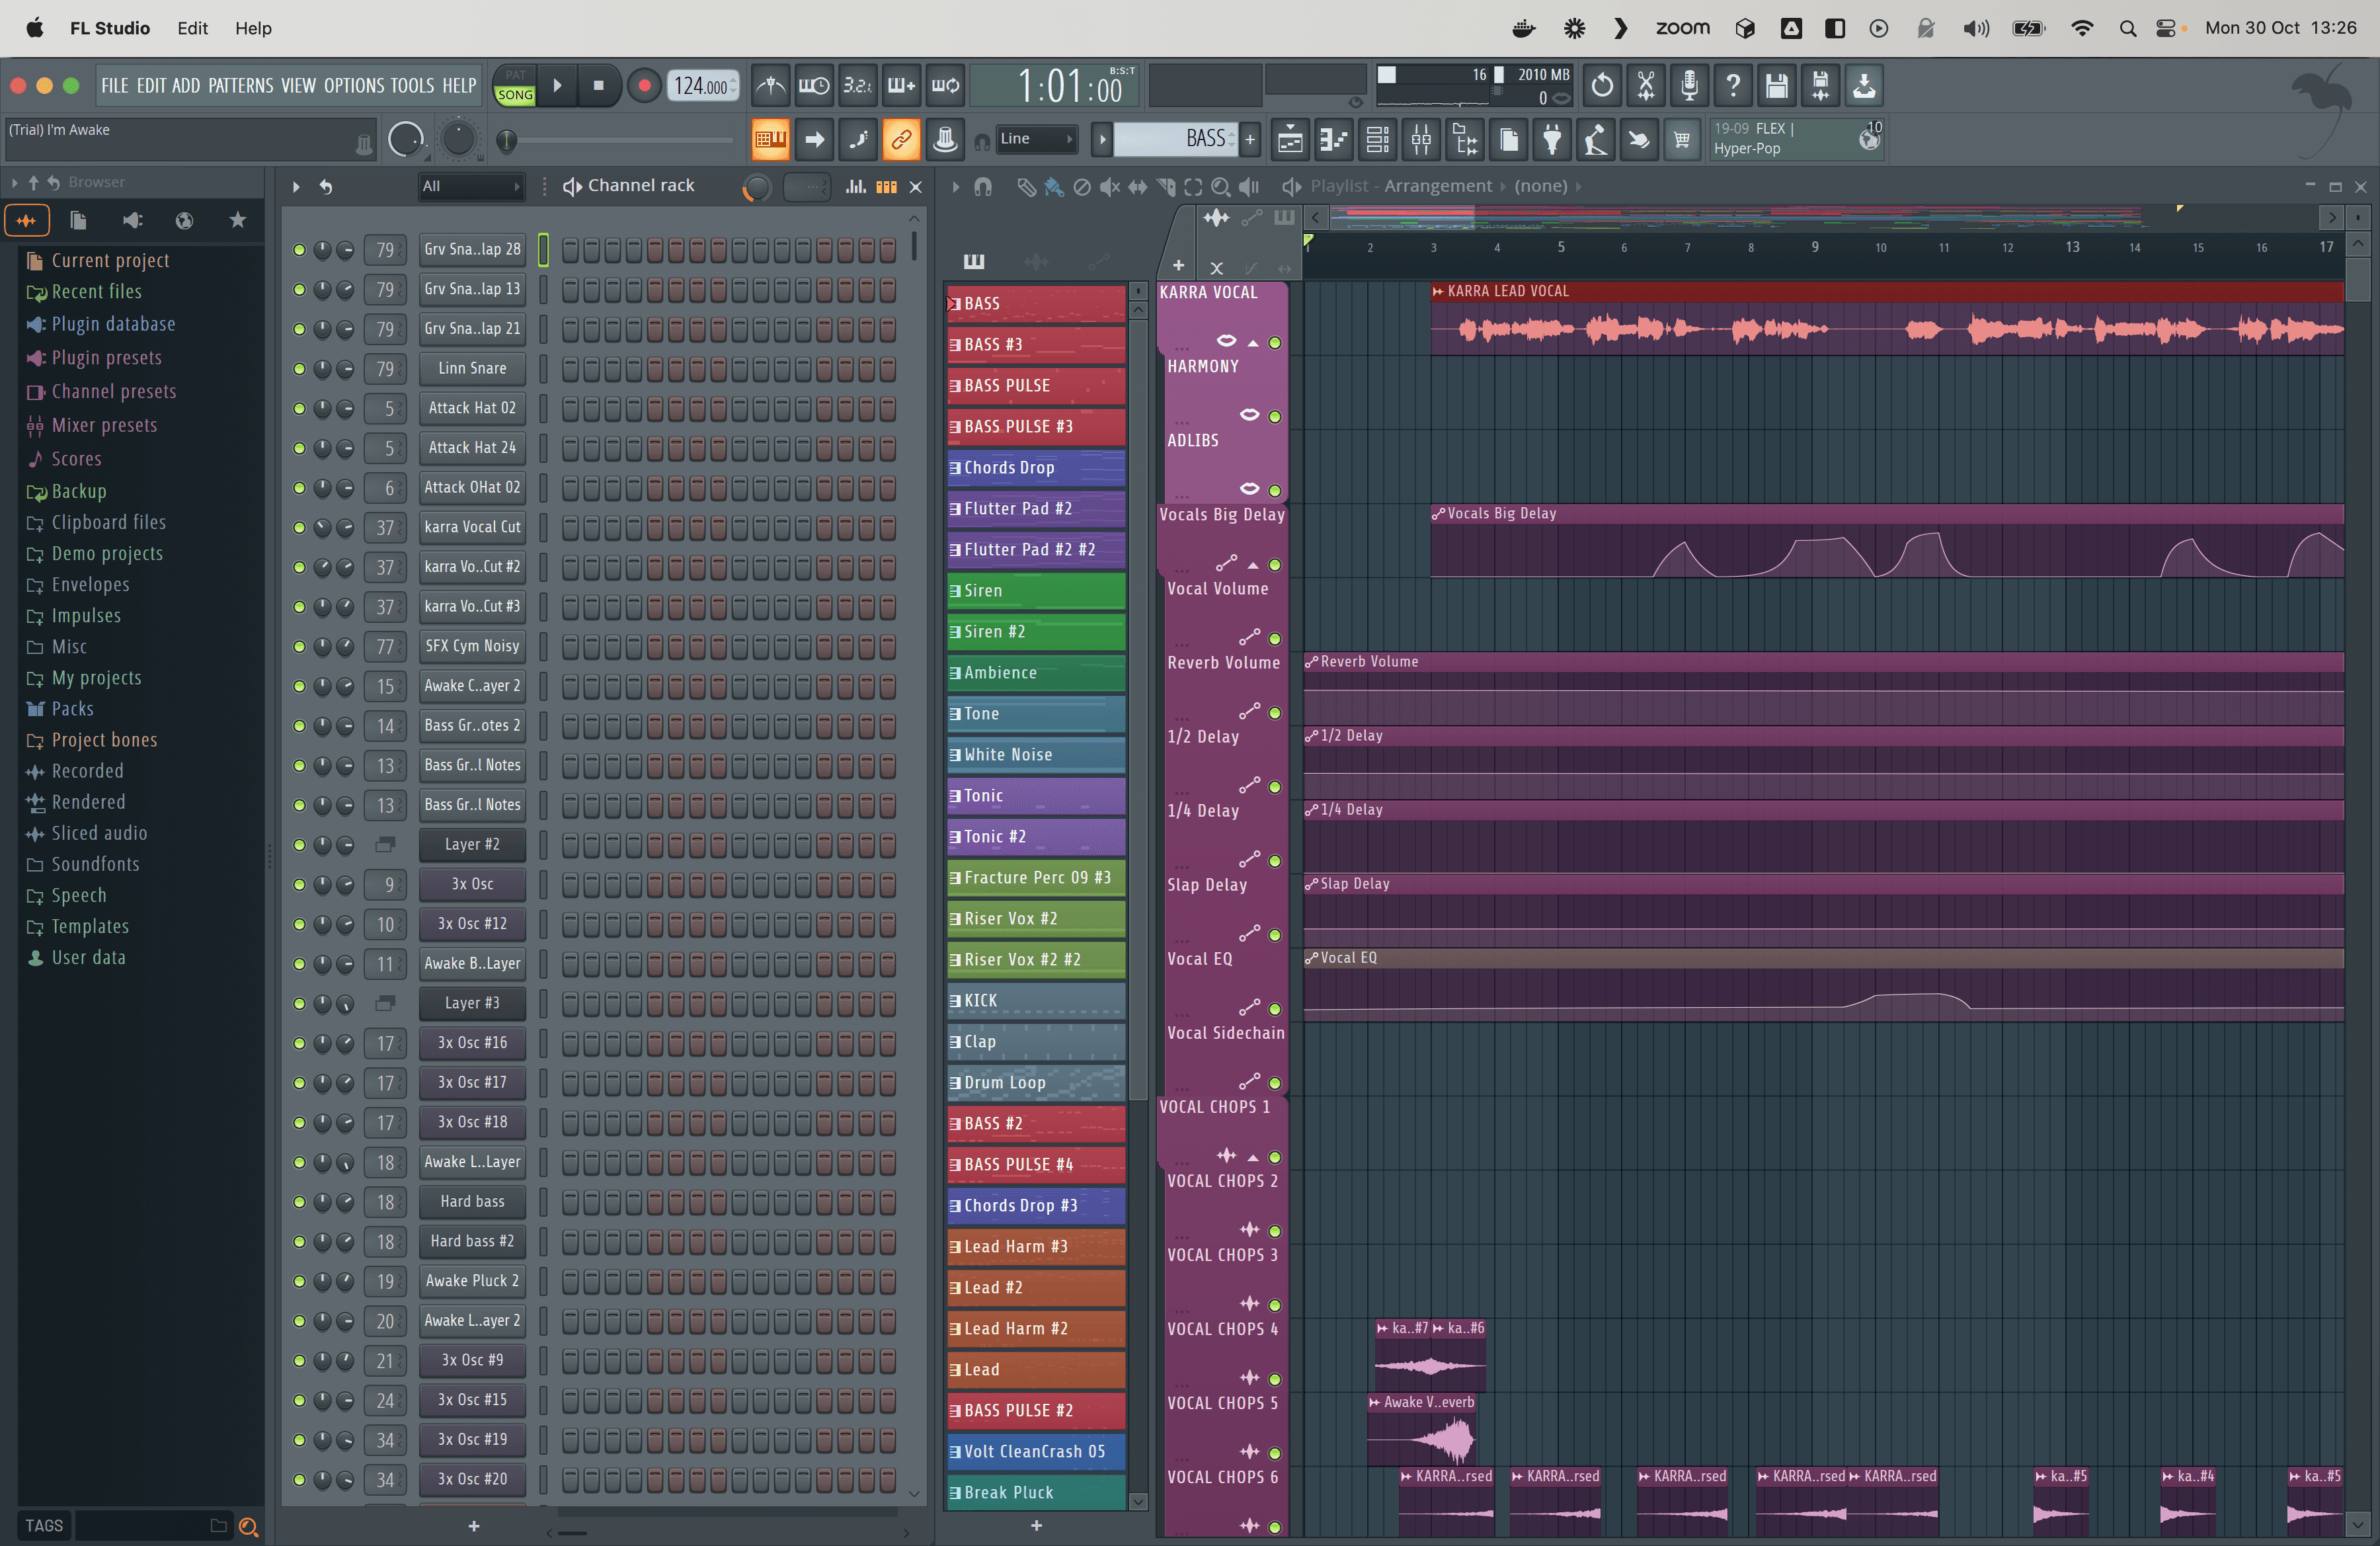Toggle the metronome icon
The height and width of the screenshot is (1546, 2380).
[770, 86]
